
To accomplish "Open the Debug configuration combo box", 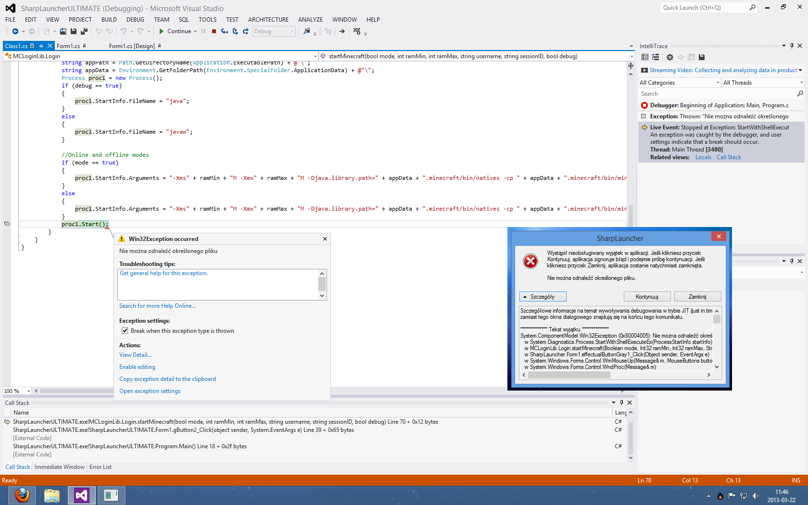I will tap(274, 31).
